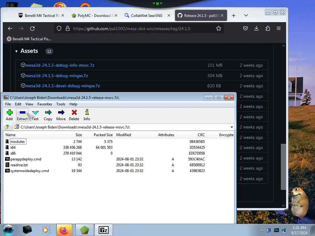The height and width of the screenshot is (236, 315).
Task: Open the Edit menu in 7-Zip
Action: [18, 104]
